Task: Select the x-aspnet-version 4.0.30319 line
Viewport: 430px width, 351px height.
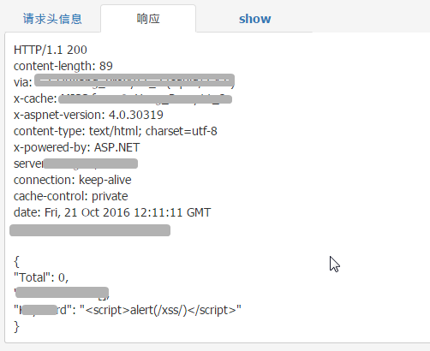Action: 88,115
